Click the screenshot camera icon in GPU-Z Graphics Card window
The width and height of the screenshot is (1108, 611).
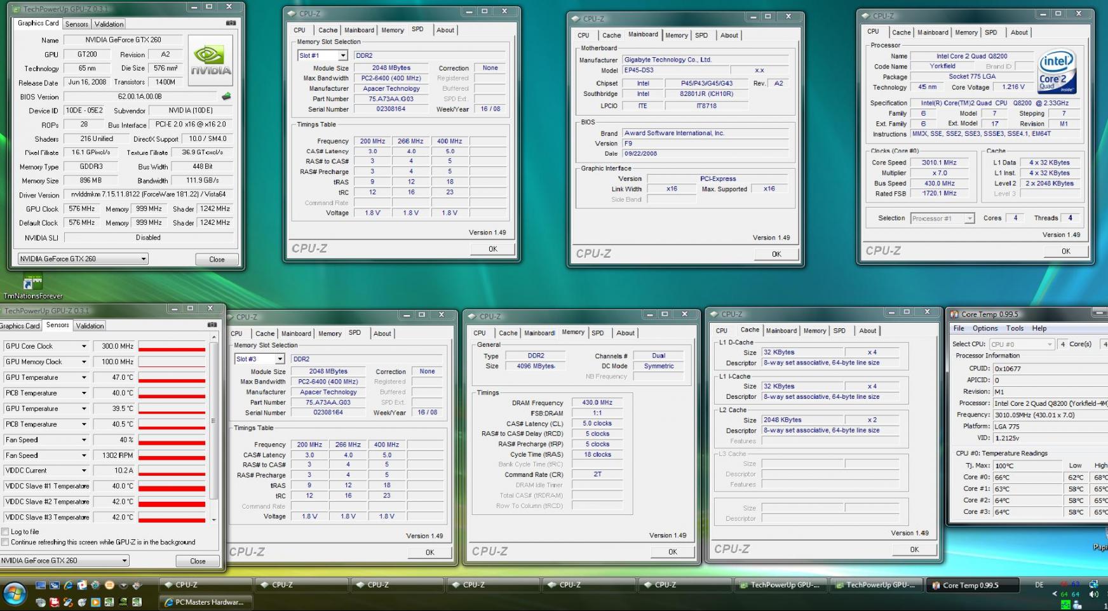(x=230, y=23)
